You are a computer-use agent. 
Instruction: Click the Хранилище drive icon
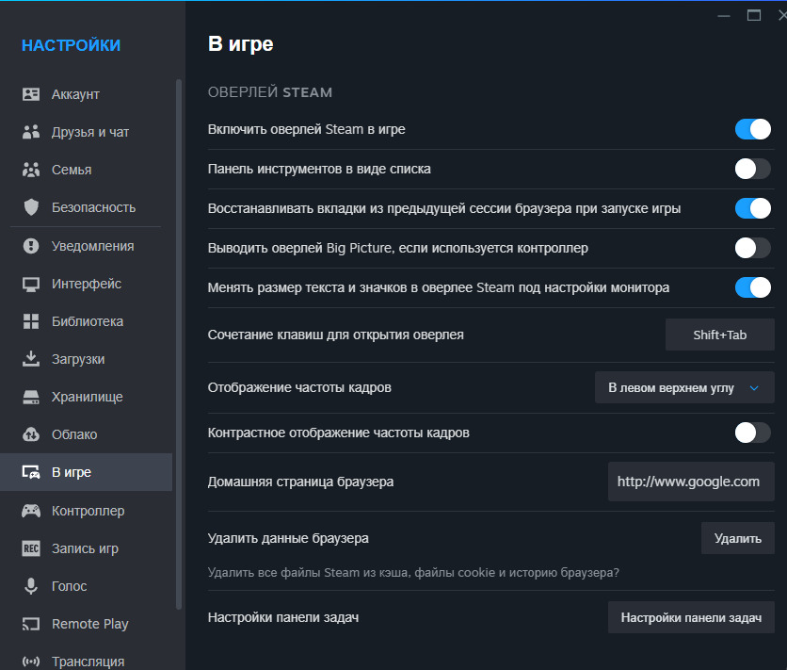(x=31, y=397)
